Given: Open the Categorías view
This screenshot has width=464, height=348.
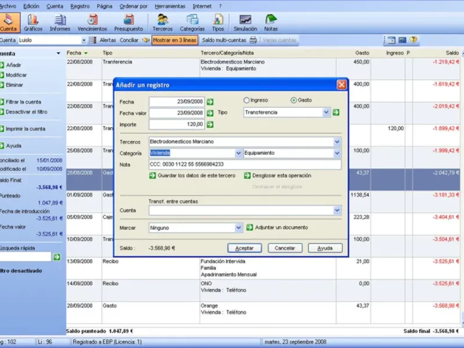Looking at the screenshot, I should click(193, 23).
